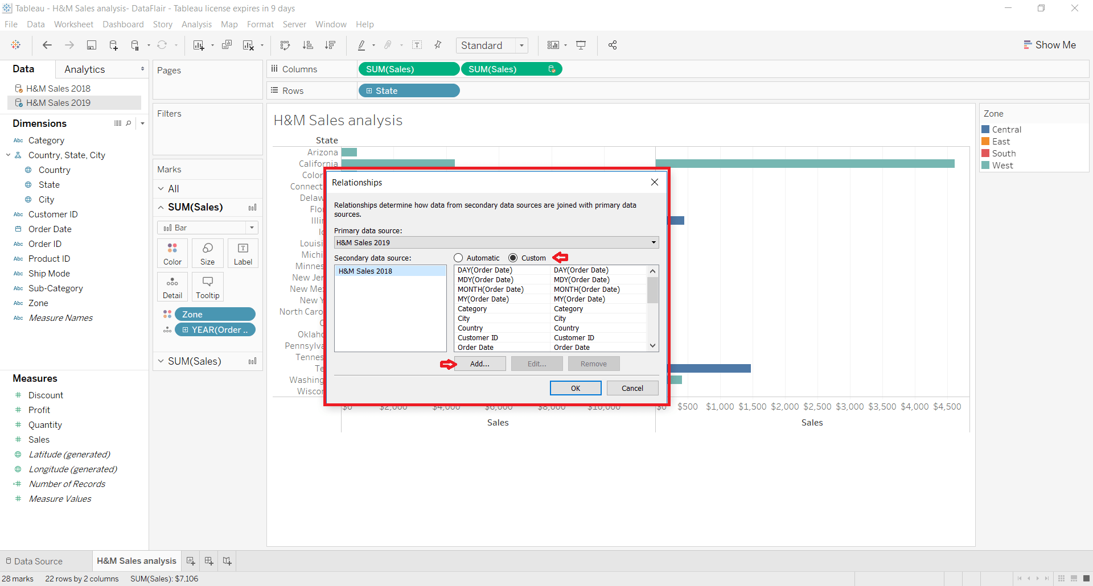Select the New Worksheet icon
The image size is (1093, 586).
(x=199, y=45)
